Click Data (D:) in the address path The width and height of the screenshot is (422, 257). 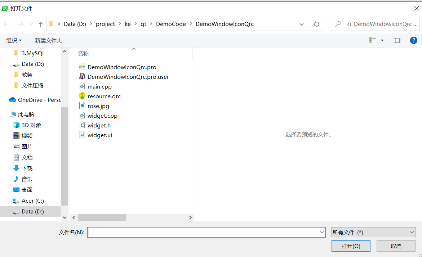pos(75,24)
